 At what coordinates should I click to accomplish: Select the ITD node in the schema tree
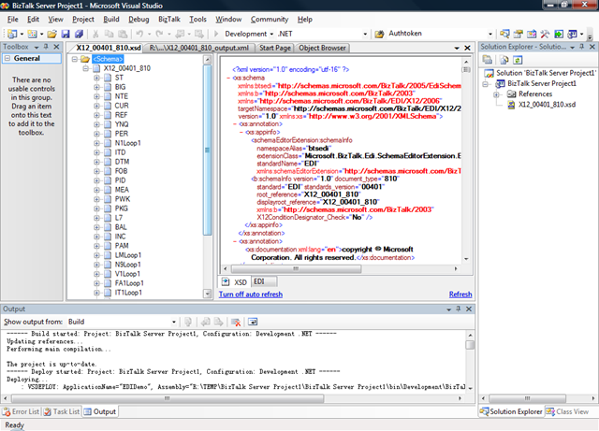click(121, 152)
